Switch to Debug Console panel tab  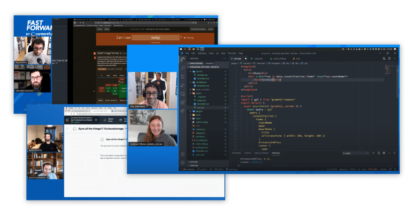[261, 153]
